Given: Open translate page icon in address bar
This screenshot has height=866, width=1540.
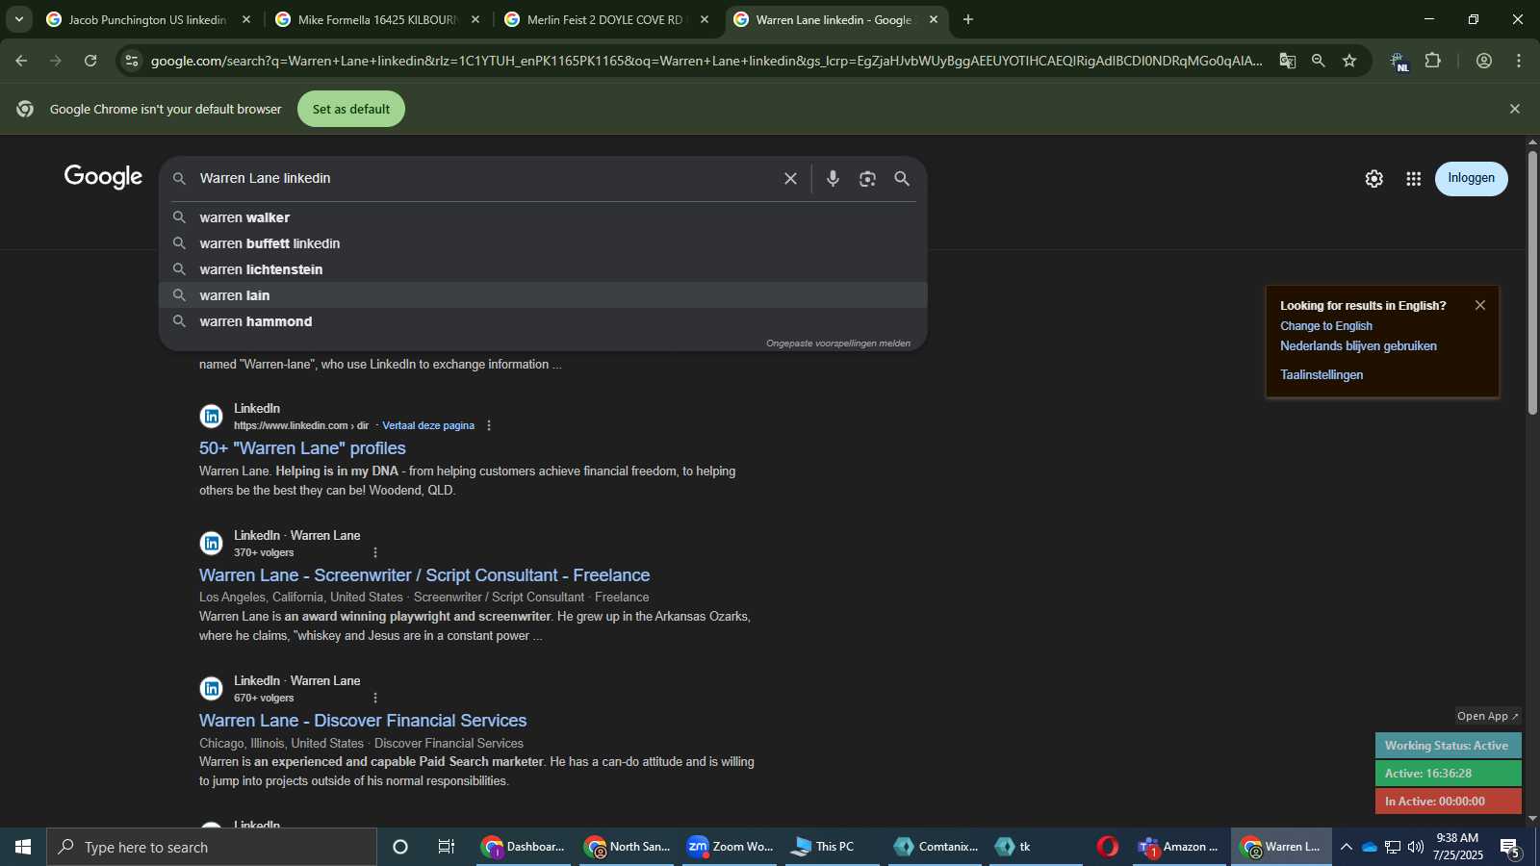Looking at the screenshot, I should [1288, 61].
